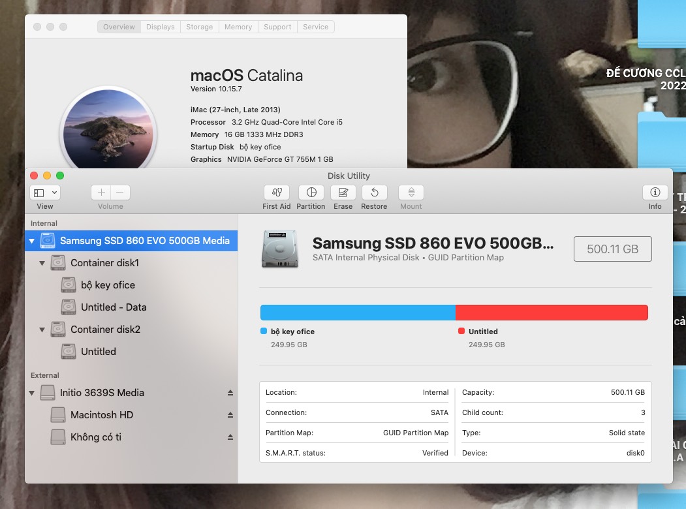Click the Restore toolbar icon

tap(374, 193)
